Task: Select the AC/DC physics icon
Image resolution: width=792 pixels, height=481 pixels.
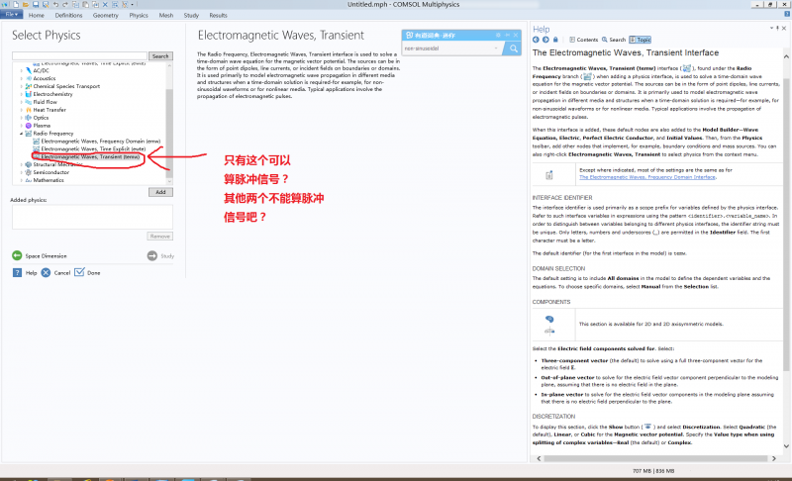Action: point(29,70)
